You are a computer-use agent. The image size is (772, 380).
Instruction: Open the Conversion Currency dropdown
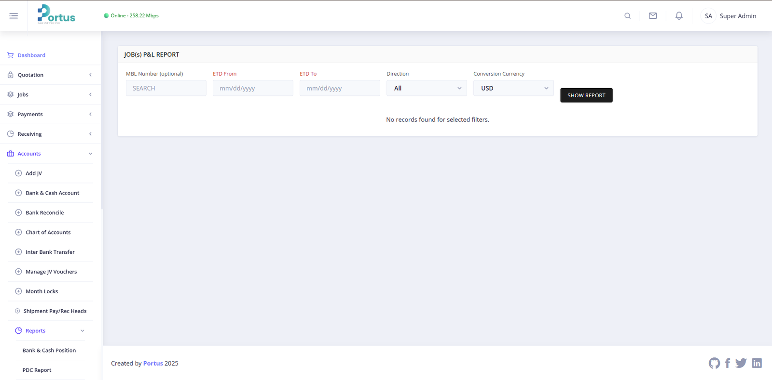513,88
